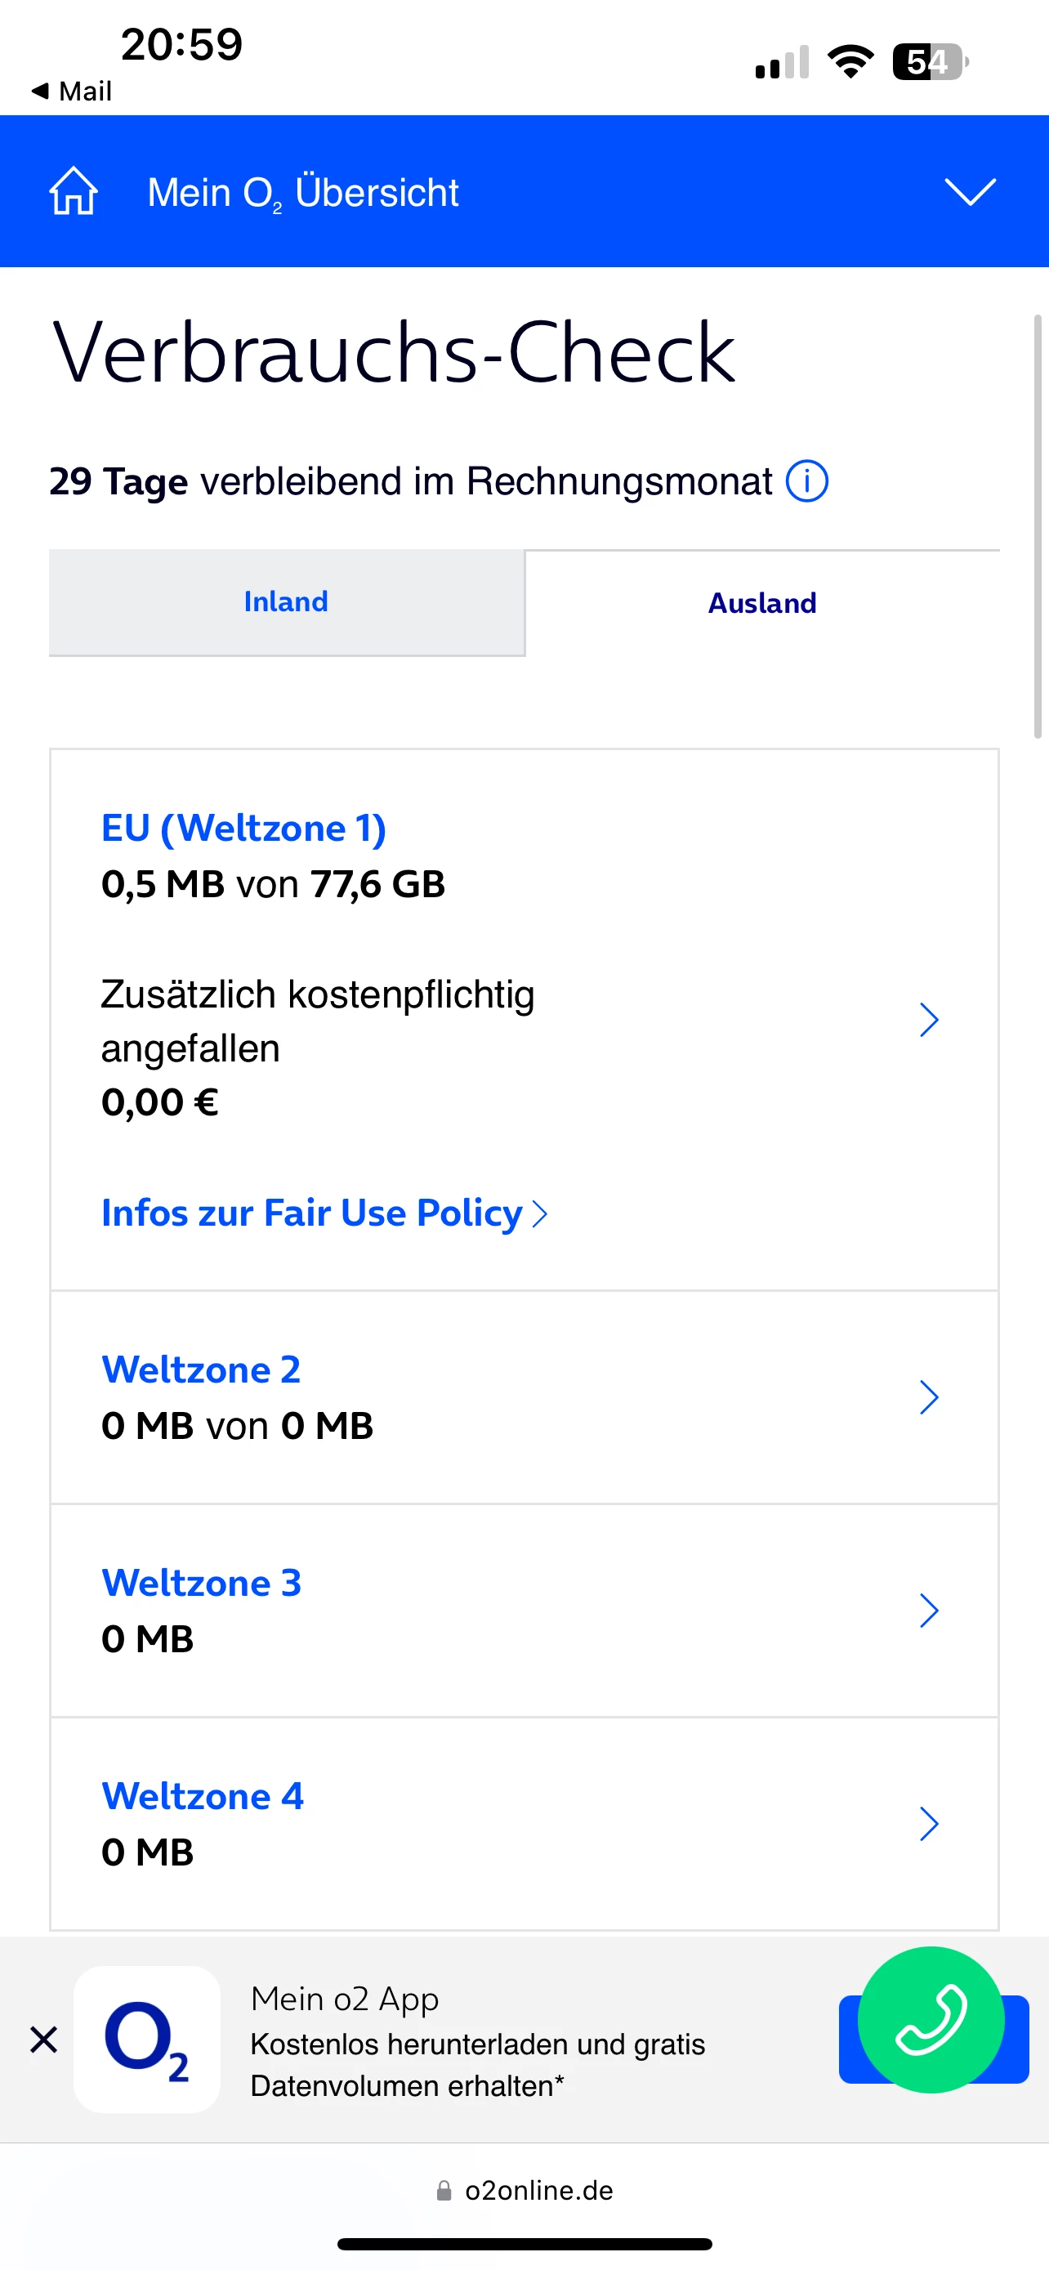This screenshot has width=1049, height=2270.
Task: Tap the green phone call button
Action: click(930, 2019)
